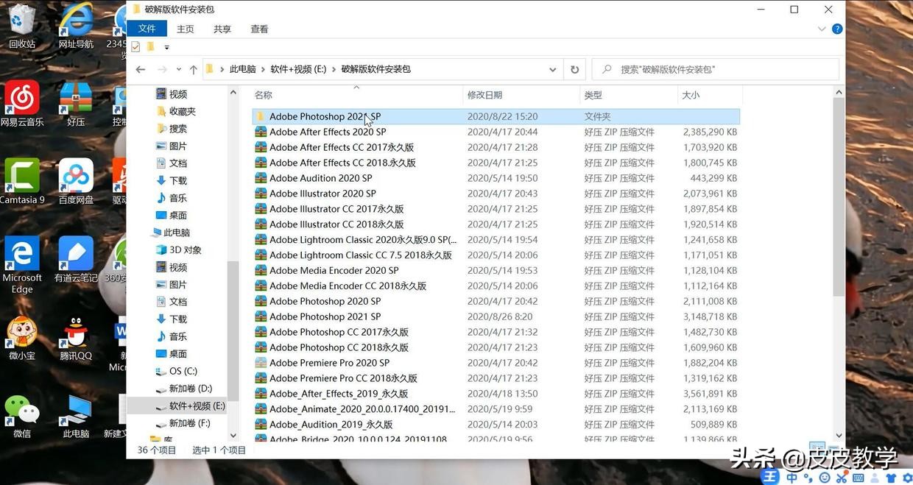Refresh the current folder view

[575, 69]
